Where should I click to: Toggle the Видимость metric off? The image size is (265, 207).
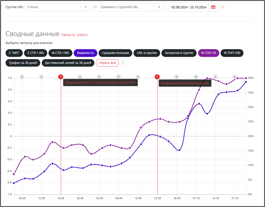pos(85,53)
